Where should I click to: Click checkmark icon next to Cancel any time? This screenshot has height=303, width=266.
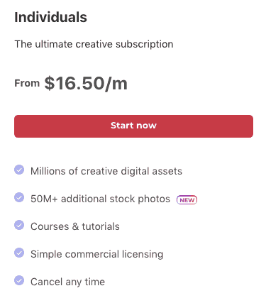[x=19, y=280]
